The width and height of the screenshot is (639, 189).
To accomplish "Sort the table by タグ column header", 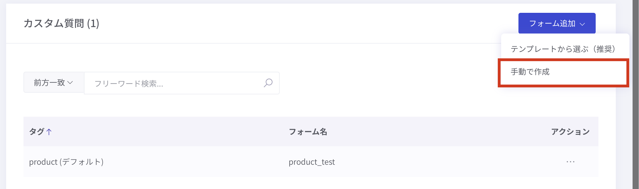I will (37, 131).
